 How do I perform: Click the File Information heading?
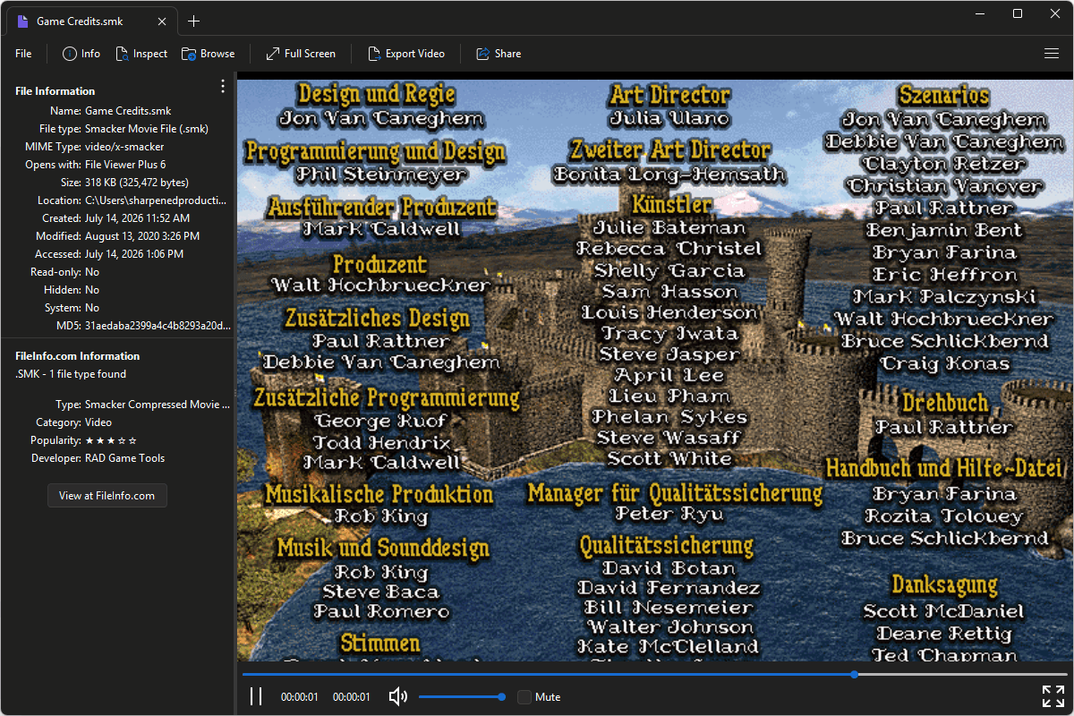pos(55,91)
